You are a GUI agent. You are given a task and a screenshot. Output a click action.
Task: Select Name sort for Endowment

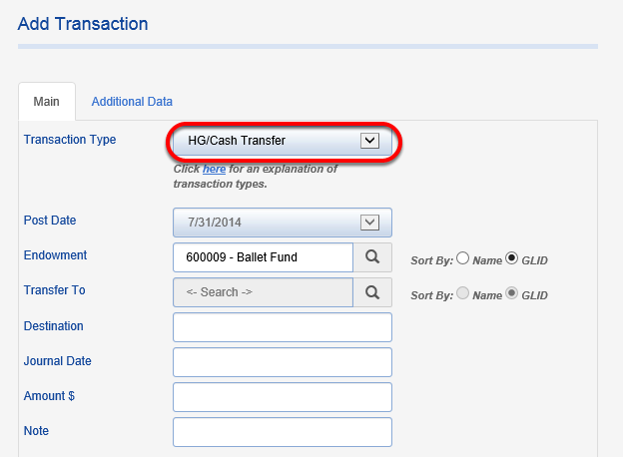pos(463,258)
